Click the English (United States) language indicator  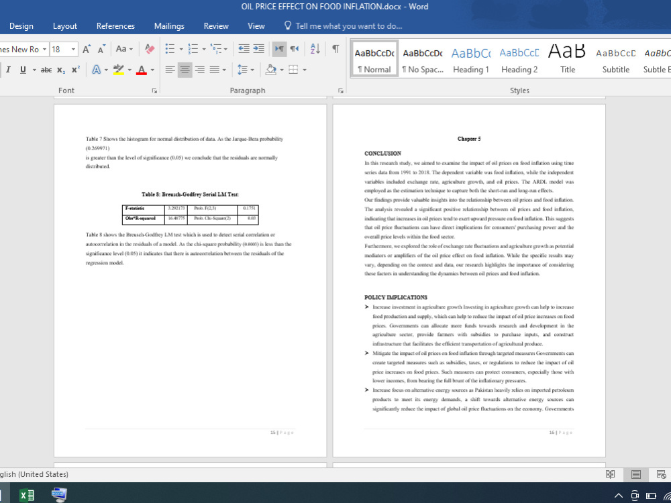coord(34,474)
